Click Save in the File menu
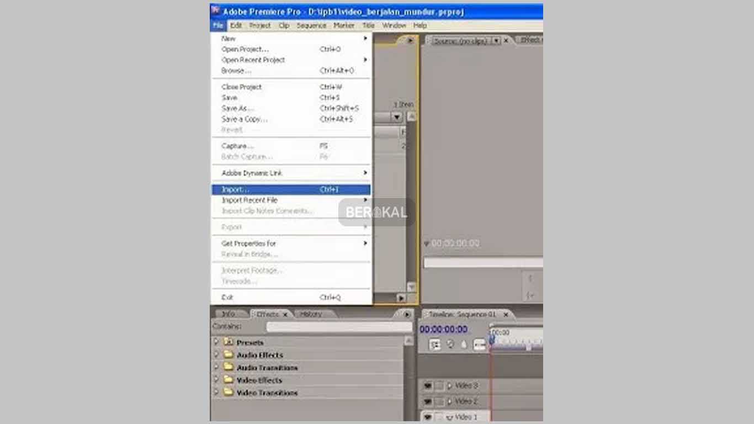The image size is (754, 424). coord(291,98)
